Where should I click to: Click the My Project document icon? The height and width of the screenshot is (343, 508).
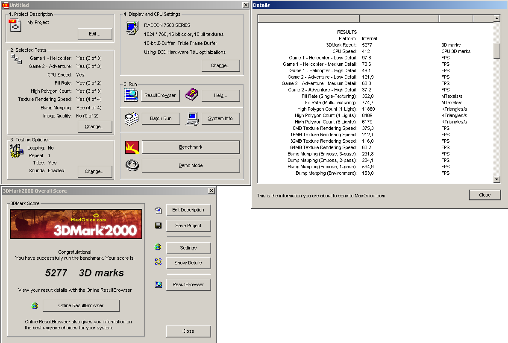click(x=15, y=25)
